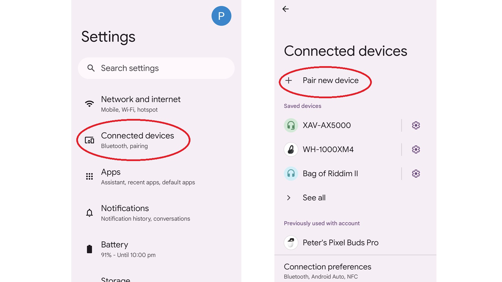
Task: Tap the Notifications bell icon
Action: [89, 213]
